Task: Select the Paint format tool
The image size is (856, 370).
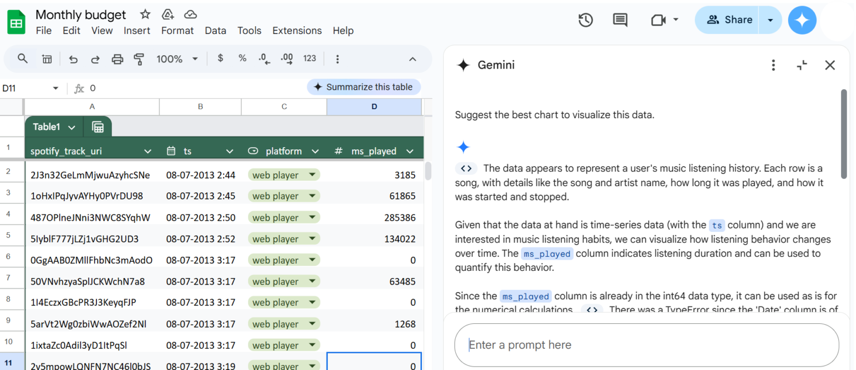Action: pos(139,59)
